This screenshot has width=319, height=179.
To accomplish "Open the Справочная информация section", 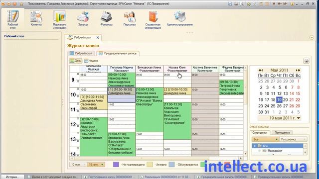I will coord(153,20).
